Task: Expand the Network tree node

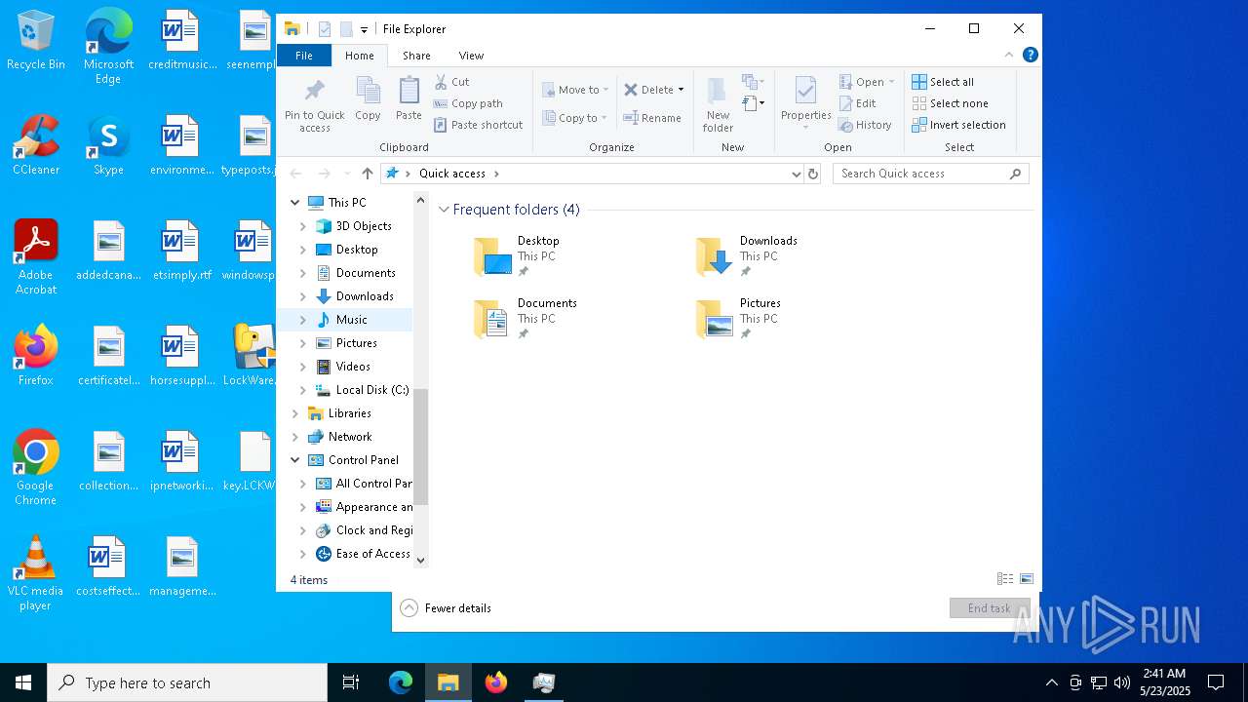Action: (295, 437)
